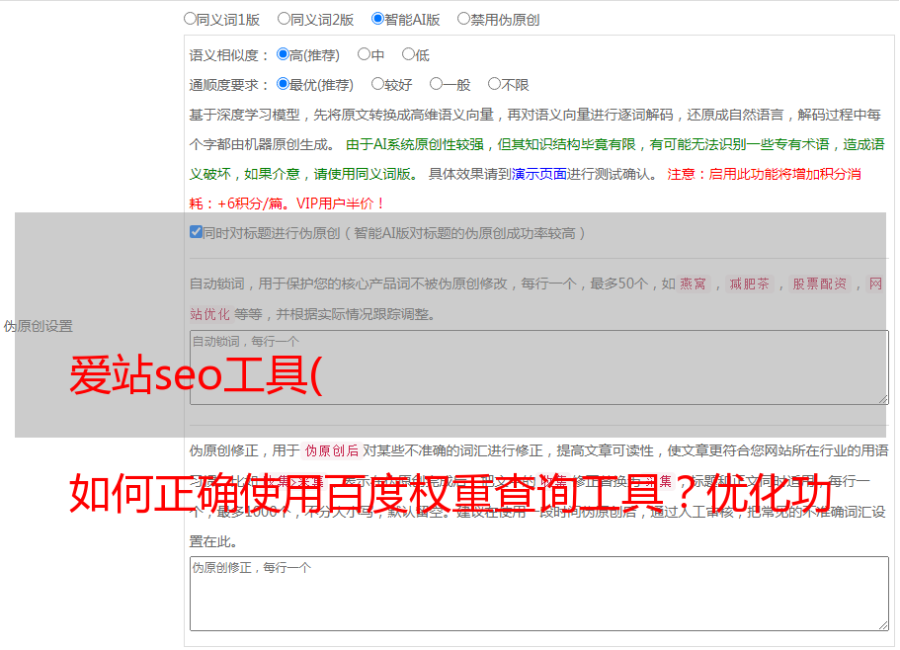
Task: Select the 同义词1版 radio option
Action: [191, 19]
